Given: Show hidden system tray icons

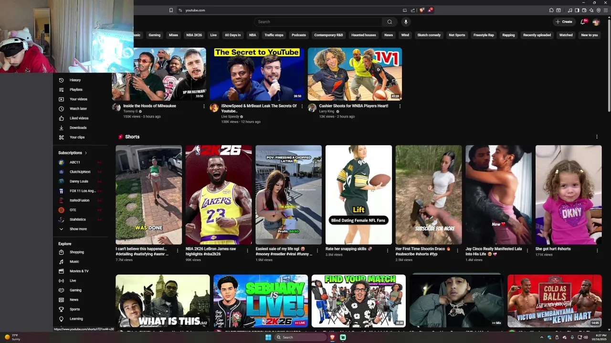Looking at the screenshot, I should [541, 337].
